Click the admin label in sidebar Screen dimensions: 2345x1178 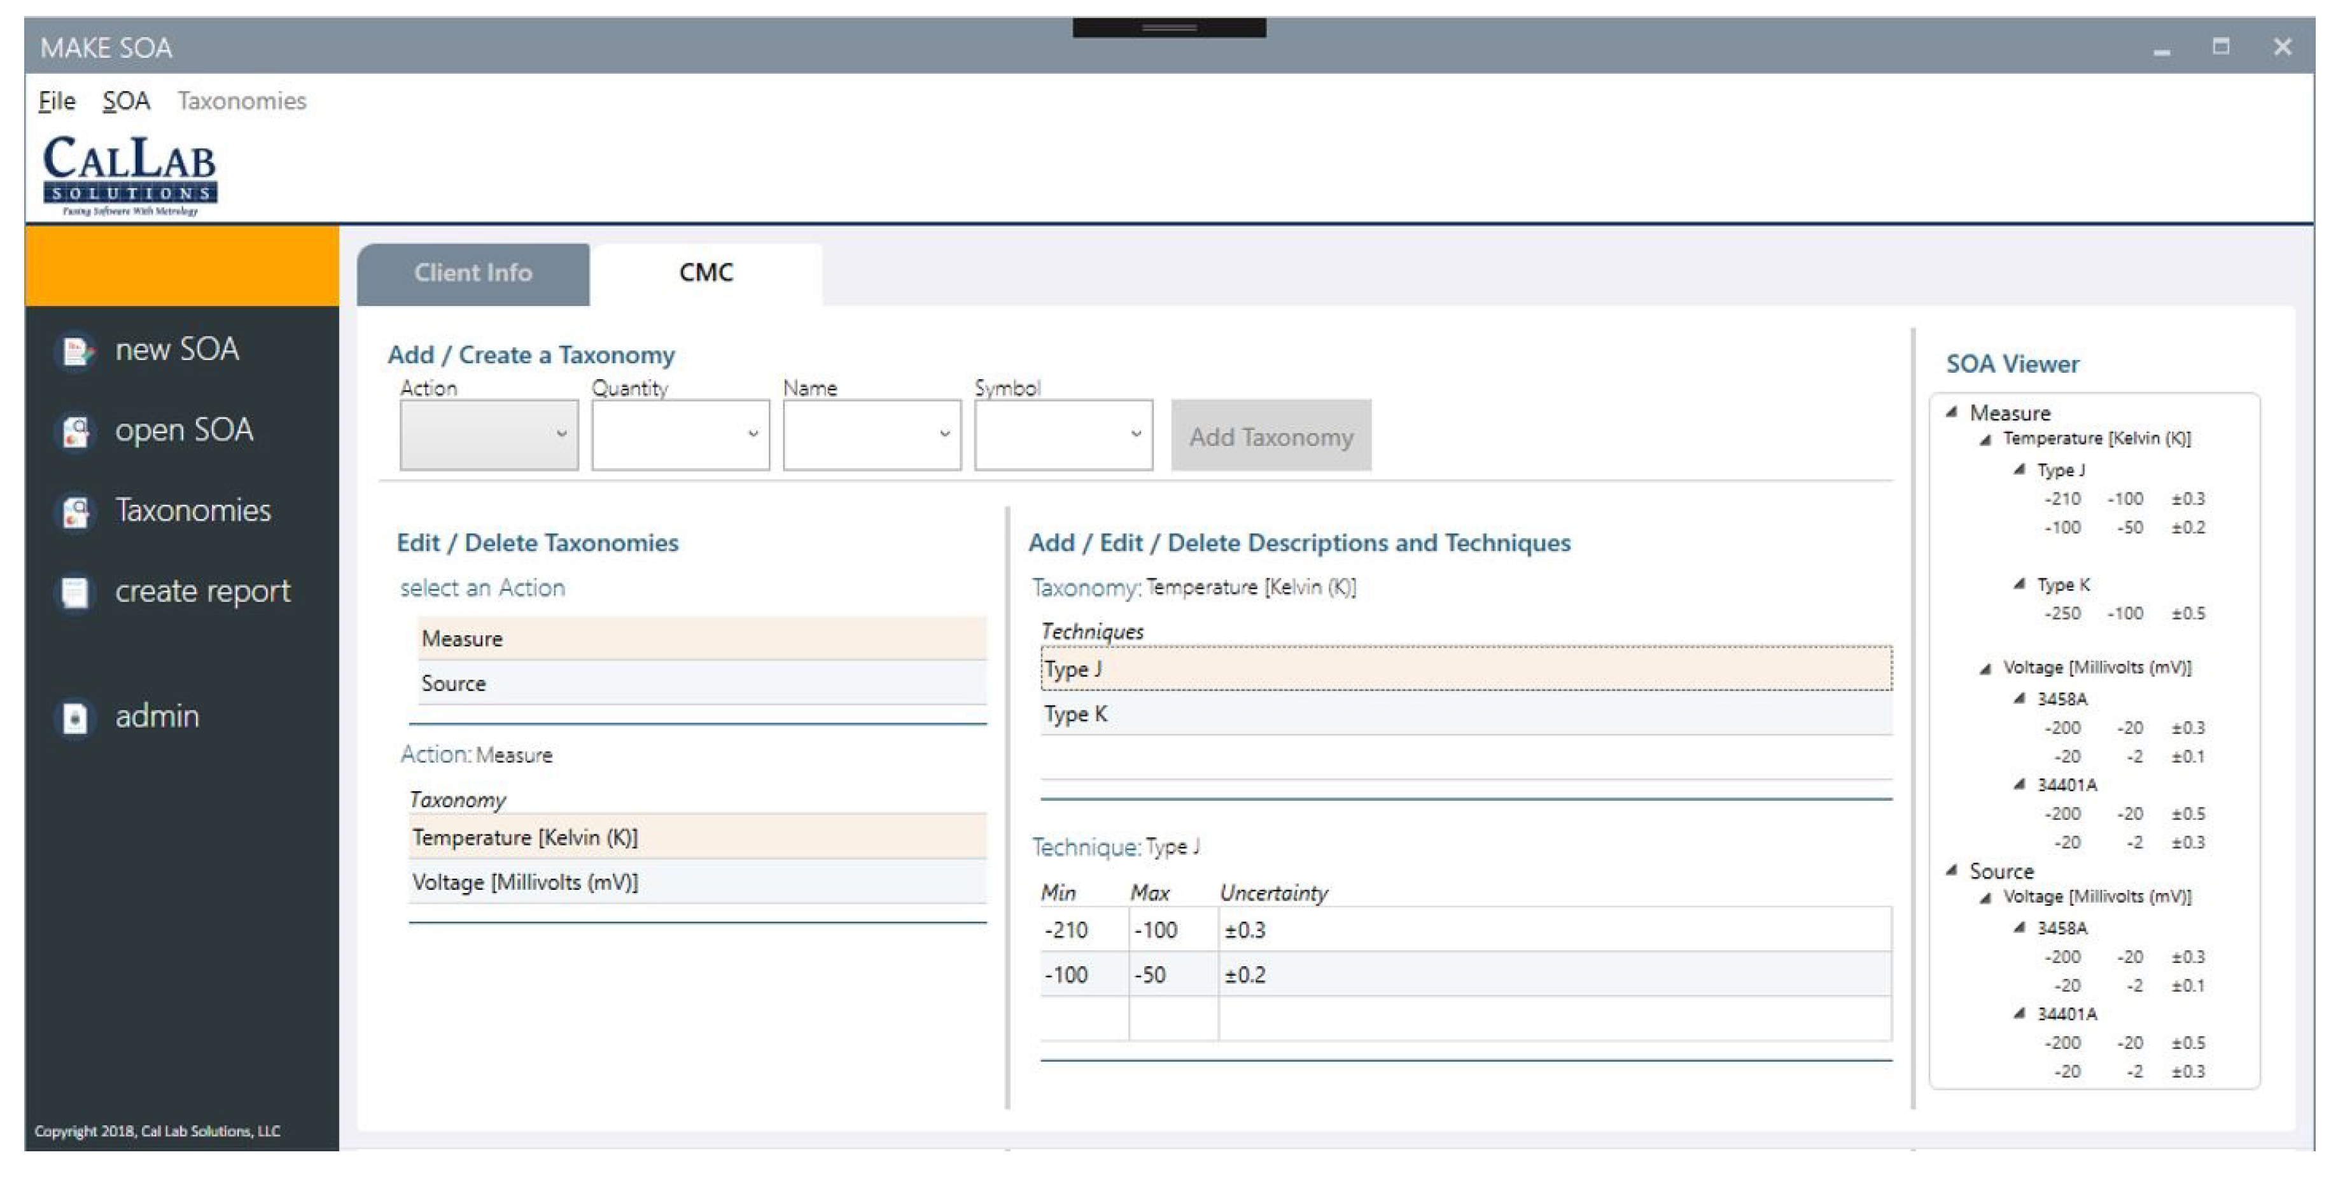pyautogui.click(x=157, y=716)
